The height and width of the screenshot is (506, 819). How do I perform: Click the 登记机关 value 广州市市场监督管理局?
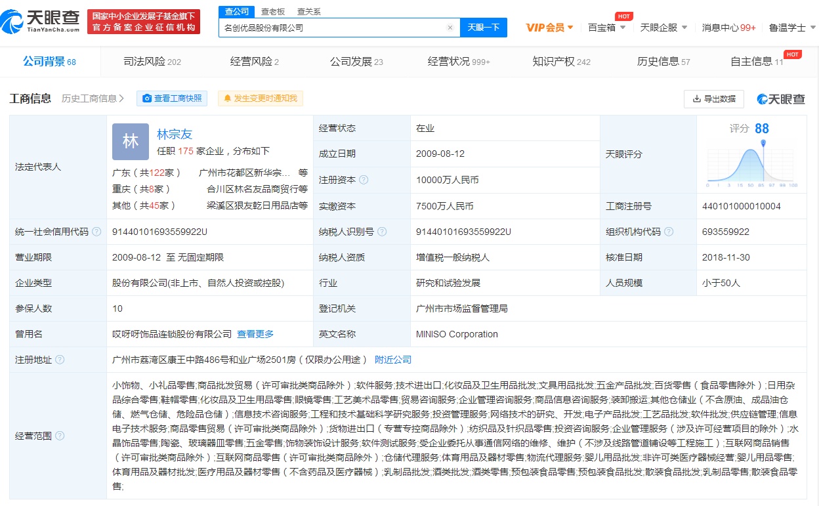click(x=462, y=308)
